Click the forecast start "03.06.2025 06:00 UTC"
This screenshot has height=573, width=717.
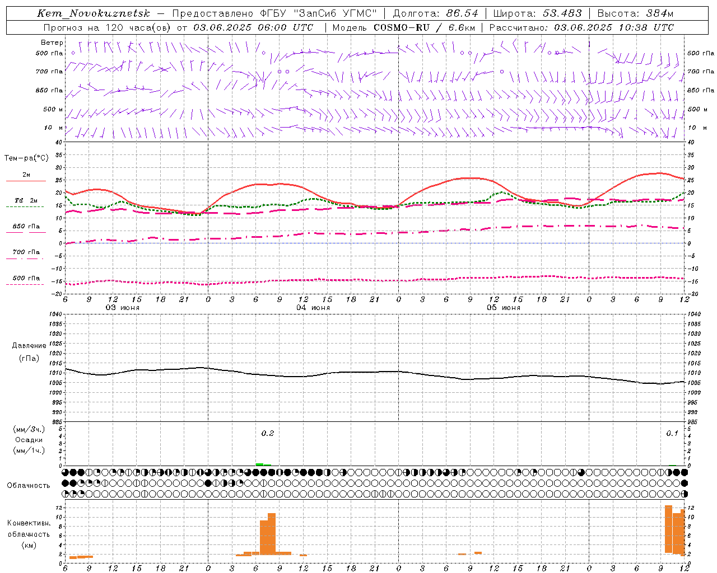[253, 27]
